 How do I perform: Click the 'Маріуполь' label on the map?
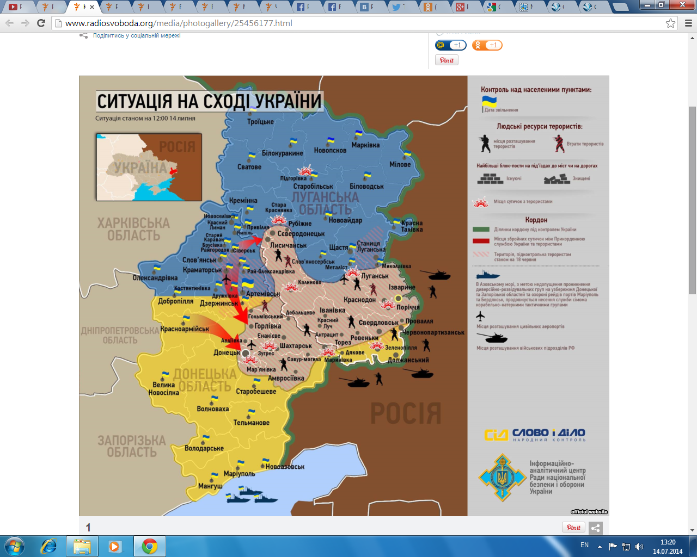(x=240, y=474)
